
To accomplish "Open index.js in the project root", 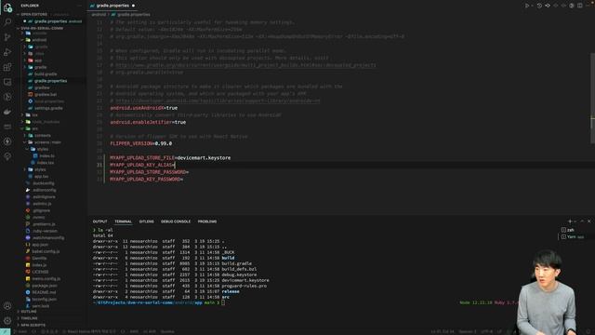I will [x=39, y=264].
